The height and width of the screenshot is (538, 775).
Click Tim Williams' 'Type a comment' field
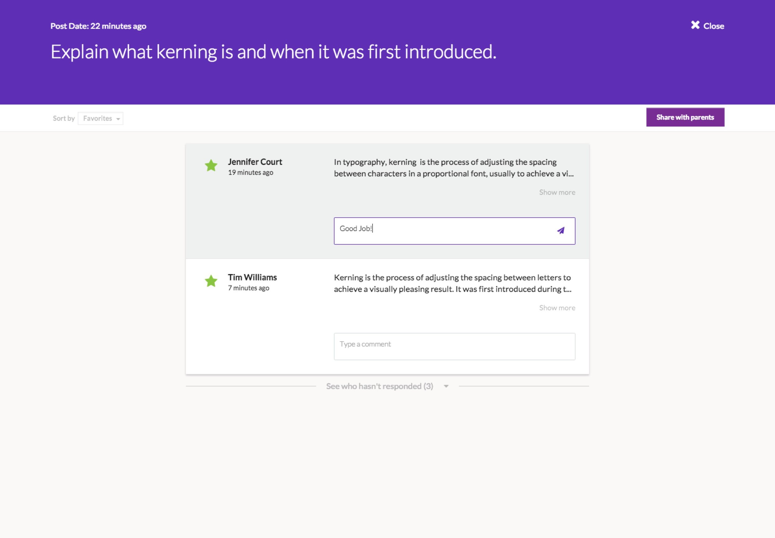click(454, 346)
